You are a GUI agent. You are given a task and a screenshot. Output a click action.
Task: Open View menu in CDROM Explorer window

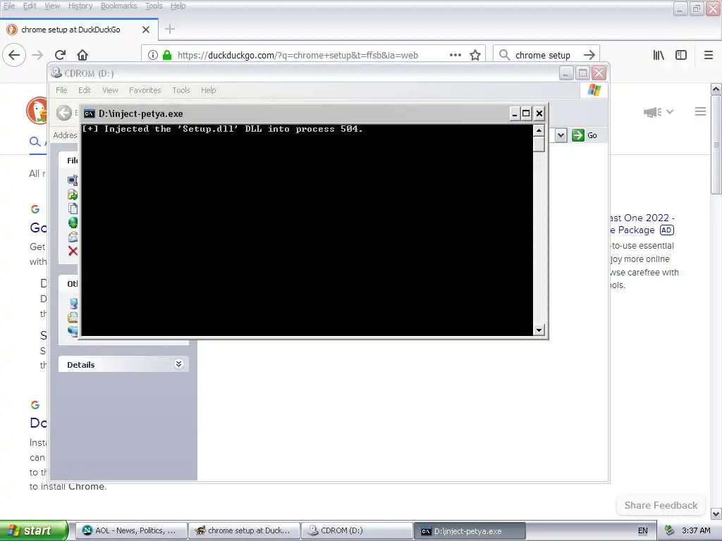coord(110,90)
